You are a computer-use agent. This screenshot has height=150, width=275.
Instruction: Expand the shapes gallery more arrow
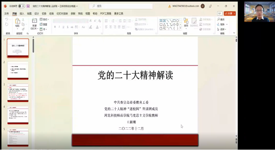click(180, 28)
